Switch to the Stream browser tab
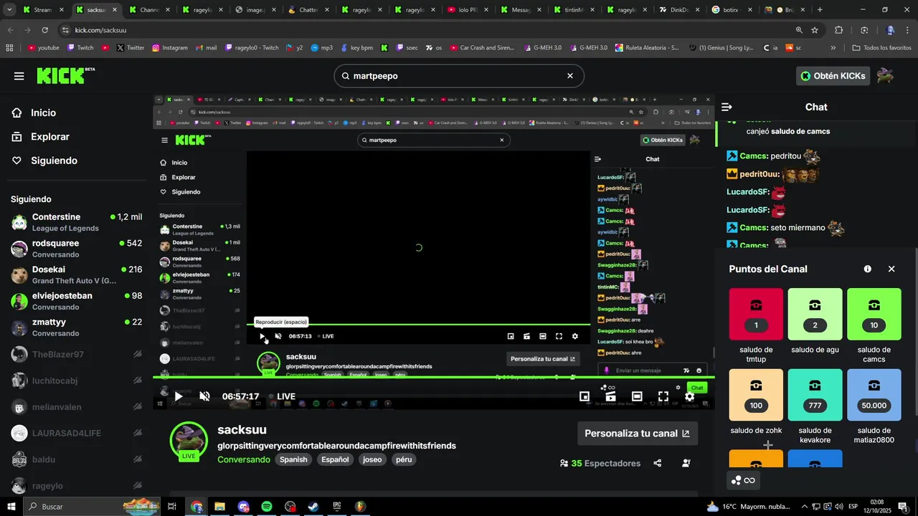Viewport: 918px width, 516px height. tap(42, 10)
